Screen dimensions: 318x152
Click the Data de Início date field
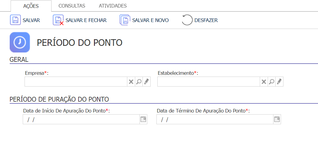pyautogui.click(x=81, y=119)
